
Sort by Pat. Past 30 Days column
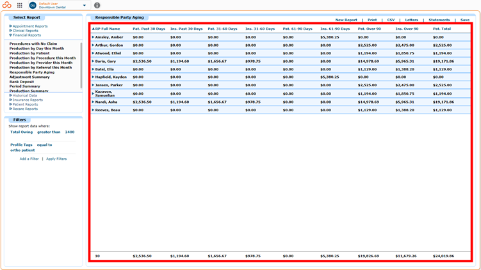pyautogui.click(x=149, y=29)
